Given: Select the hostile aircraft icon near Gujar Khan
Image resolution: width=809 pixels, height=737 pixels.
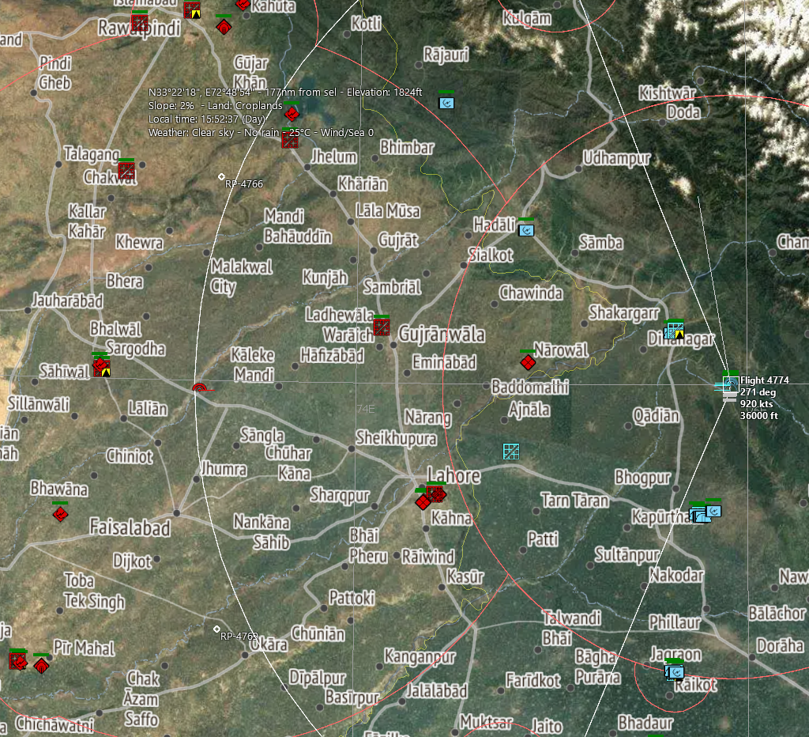Looking at the screenshot, I should point(292,113).
